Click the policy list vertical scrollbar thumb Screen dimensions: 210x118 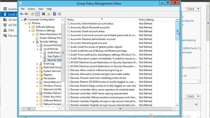(177, 30)
